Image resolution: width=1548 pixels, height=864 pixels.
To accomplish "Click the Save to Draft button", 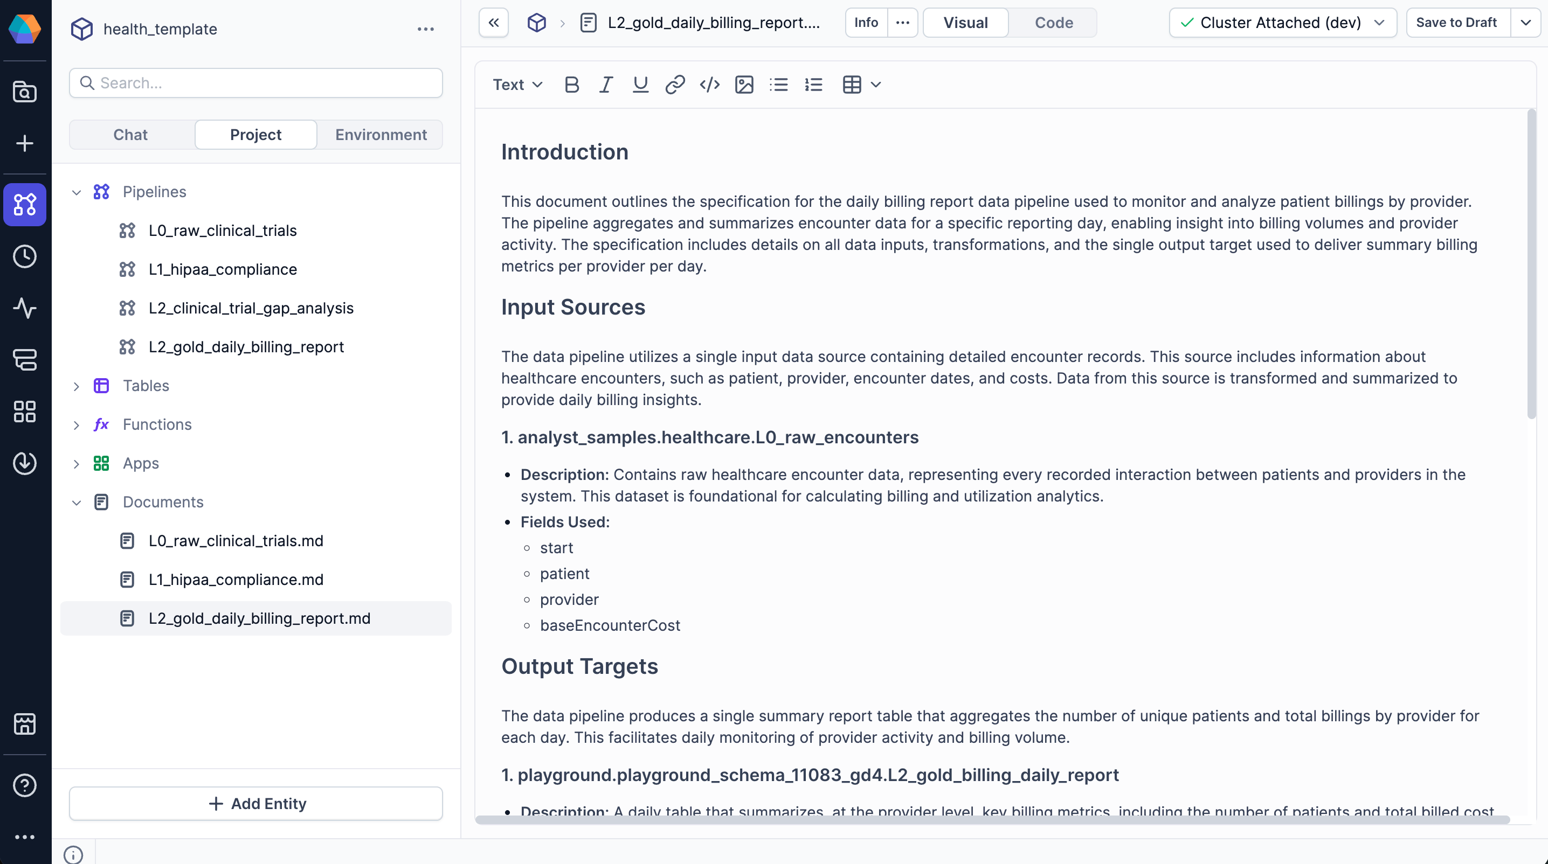I will [1457, 22].
